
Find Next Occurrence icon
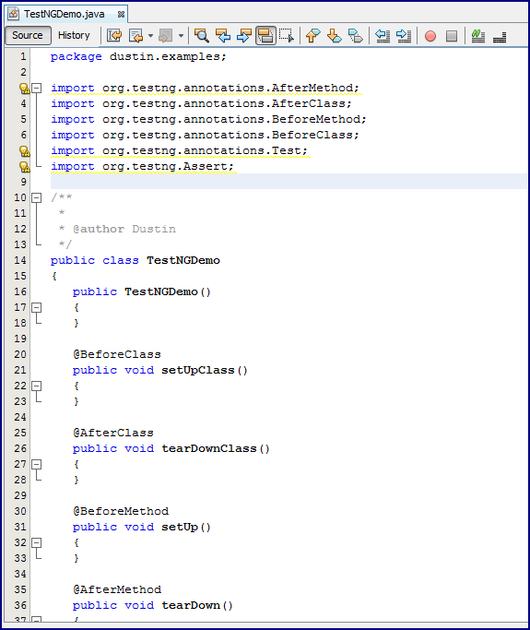(x=244, y=36)
